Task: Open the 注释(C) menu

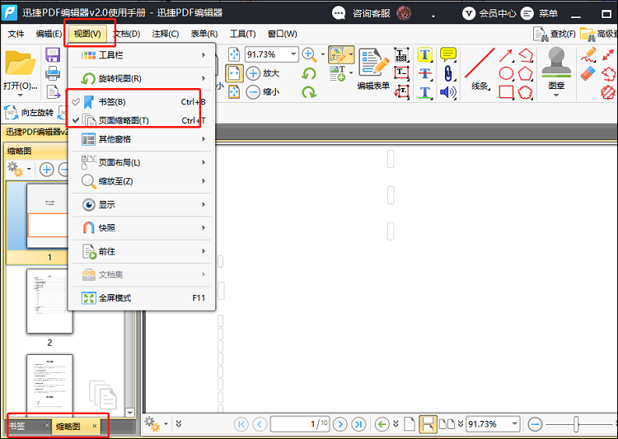Action: [x=166, y=34]
